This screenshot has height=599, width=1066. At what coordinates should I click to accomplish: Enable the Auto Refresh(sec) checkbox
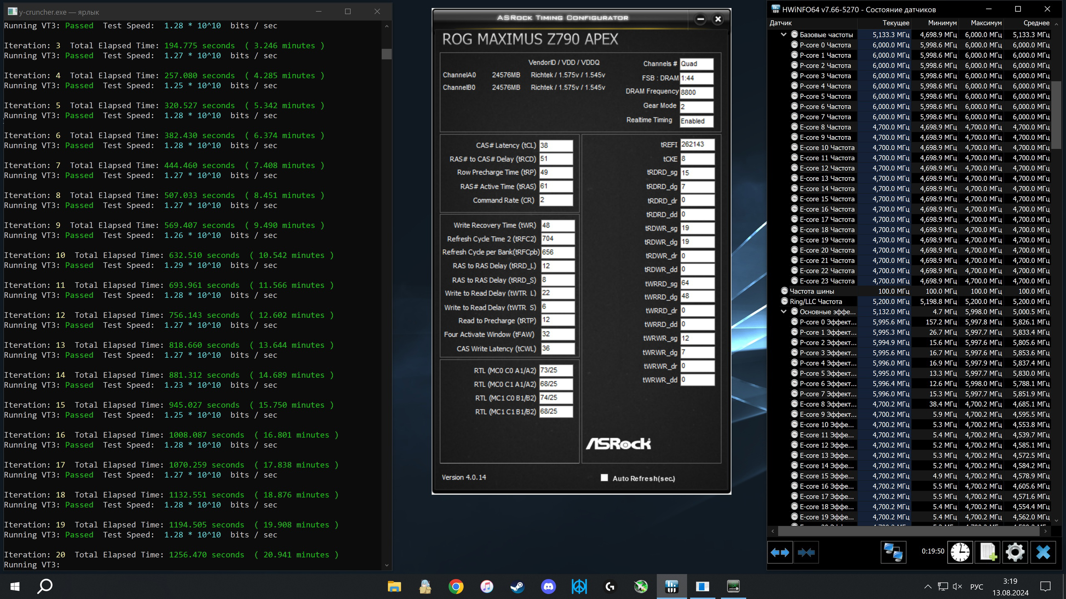[x=604, y=478]
